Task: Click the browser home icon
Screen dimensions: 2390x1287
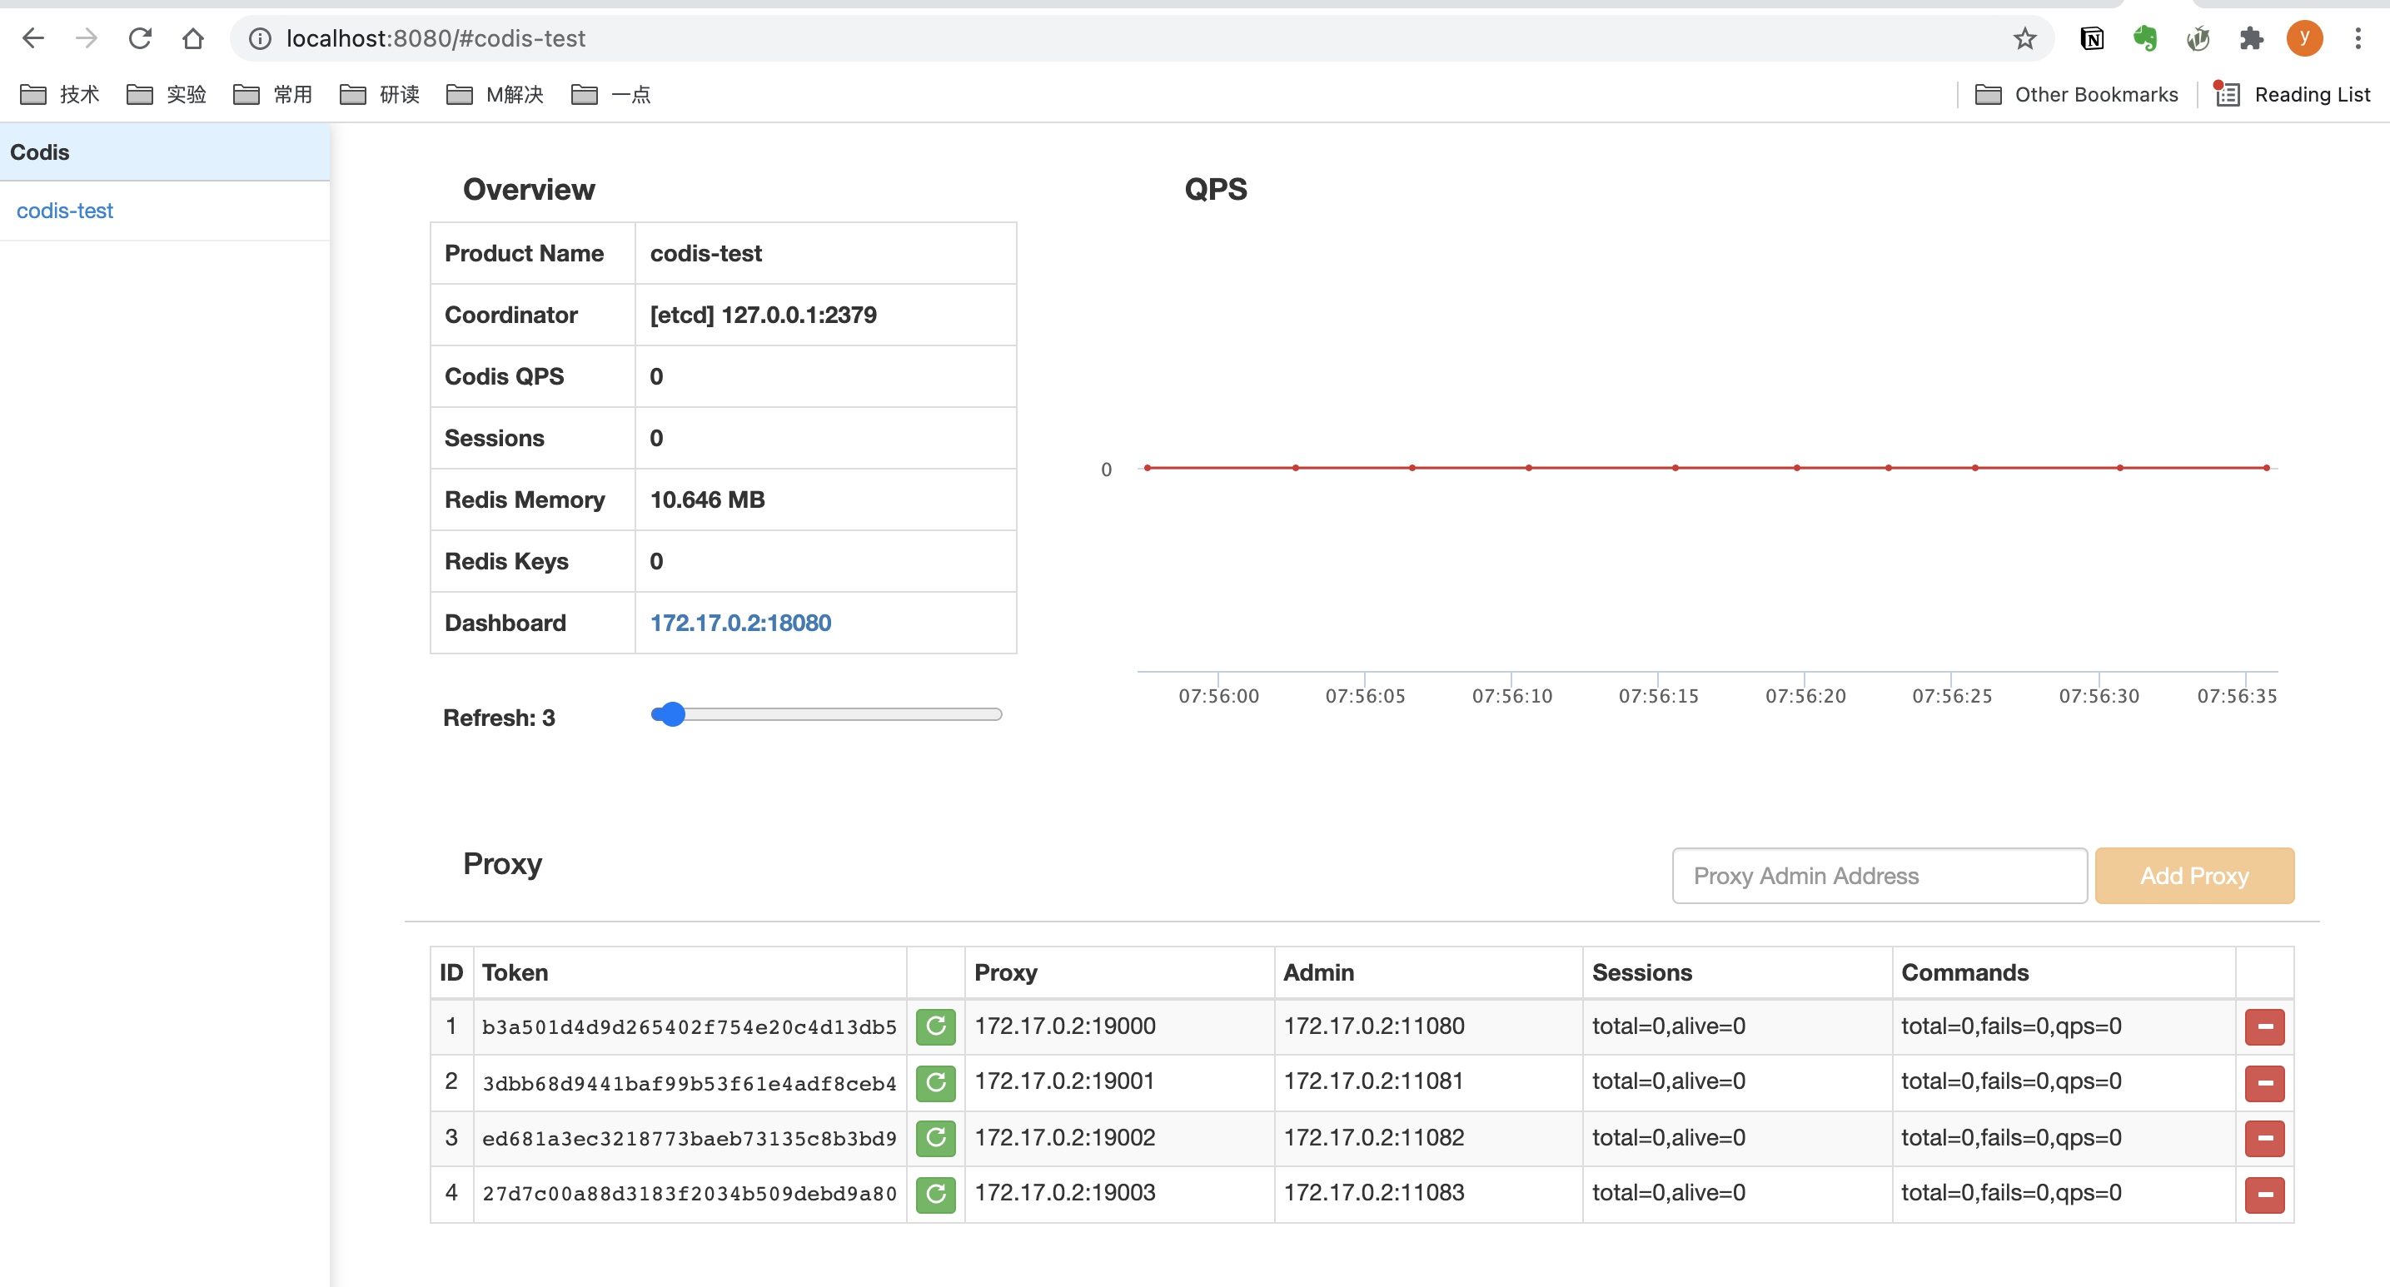Action: click(193, 38)
